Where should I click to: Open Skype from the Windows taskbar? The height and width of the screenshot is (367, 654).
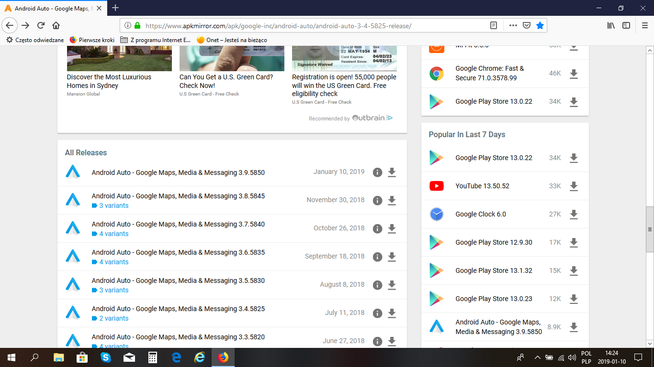(x=105, y=357)
